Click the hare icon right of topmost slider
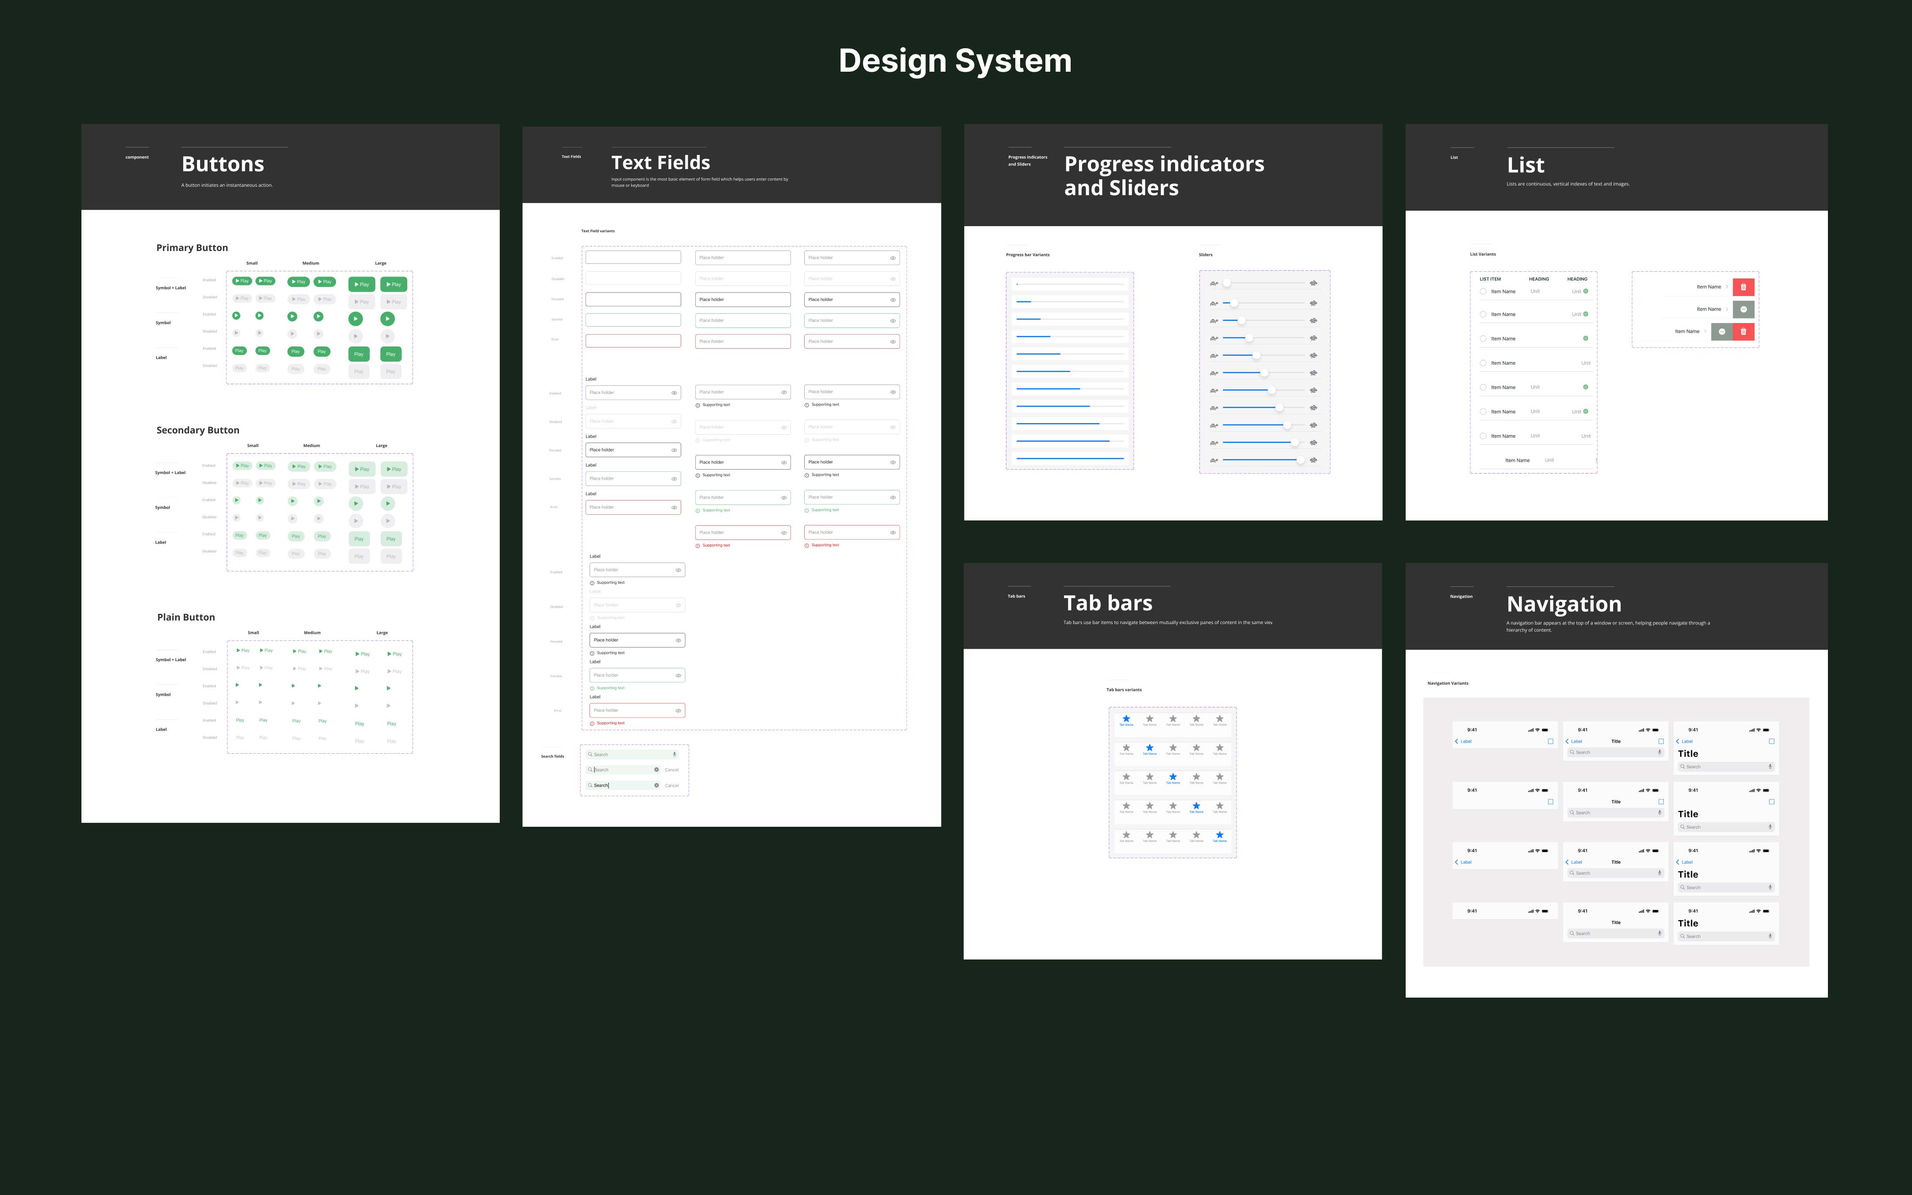This screenshot has width=1912, height=1195. pos(1313,283)
